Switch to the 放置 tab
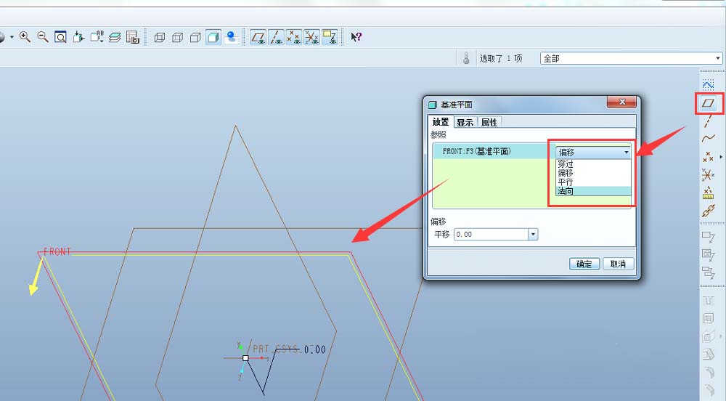The image size is (726, 401). click(441, 122)
